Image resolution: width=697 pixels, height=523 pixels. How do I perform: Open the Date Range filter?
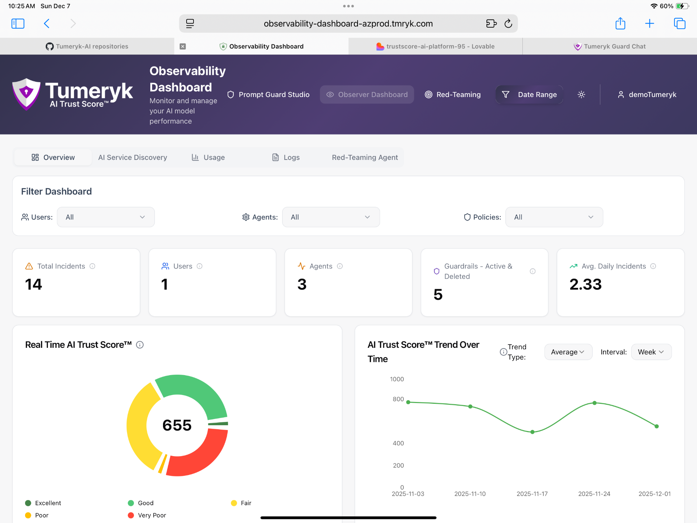coord(529,94)
